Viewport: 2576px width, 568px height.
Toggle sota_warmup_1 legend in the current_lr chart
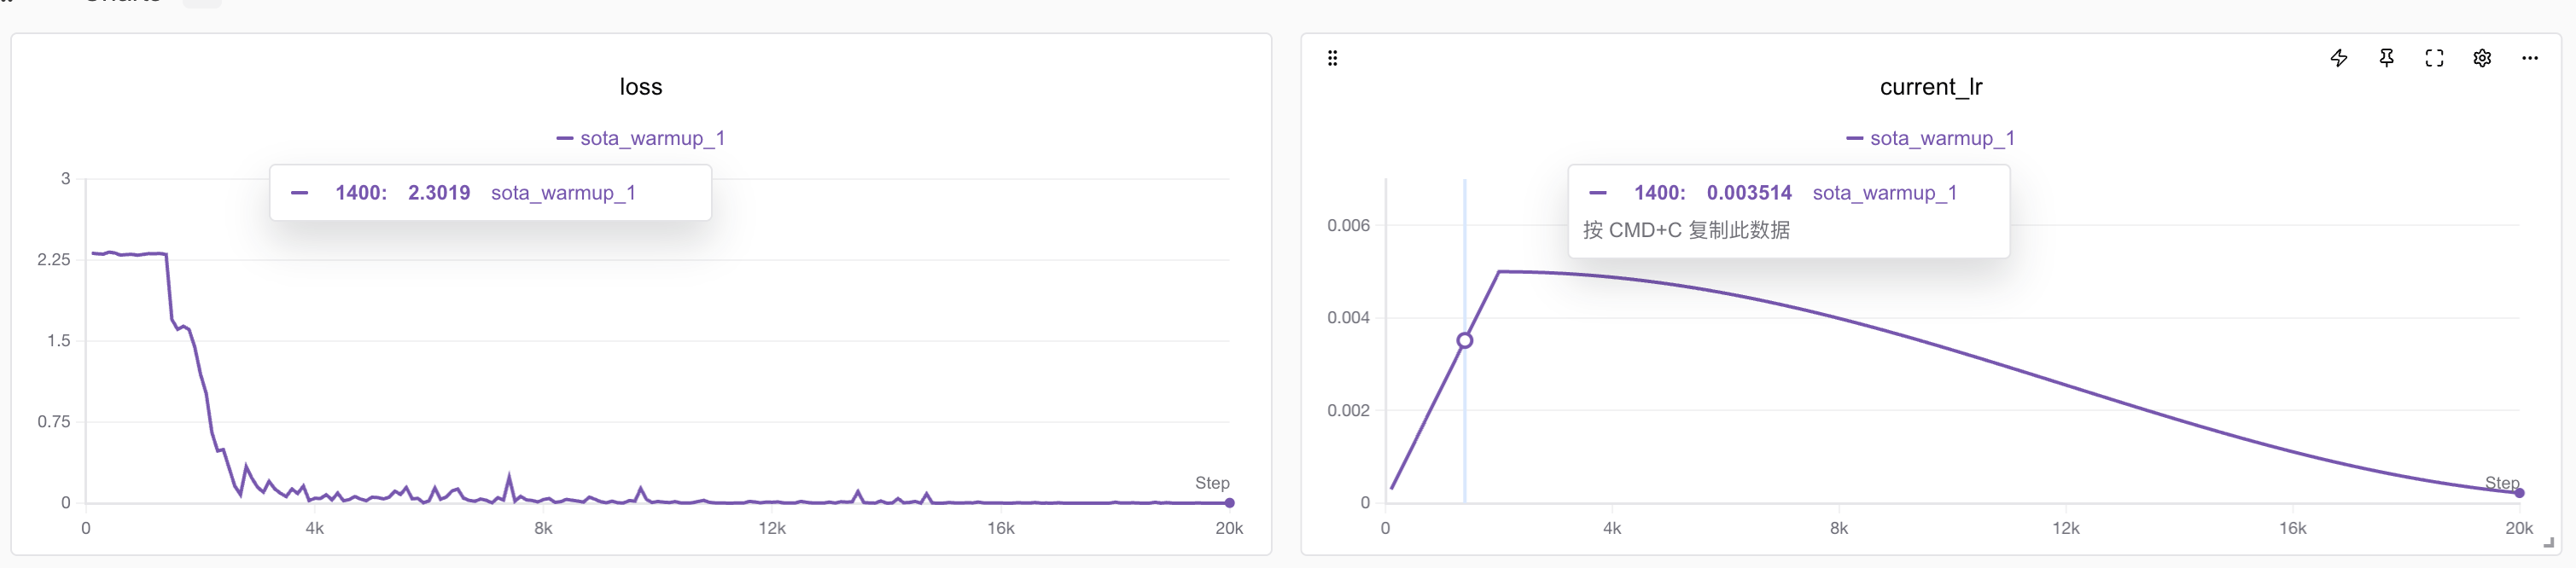(x=1942, y=138)
